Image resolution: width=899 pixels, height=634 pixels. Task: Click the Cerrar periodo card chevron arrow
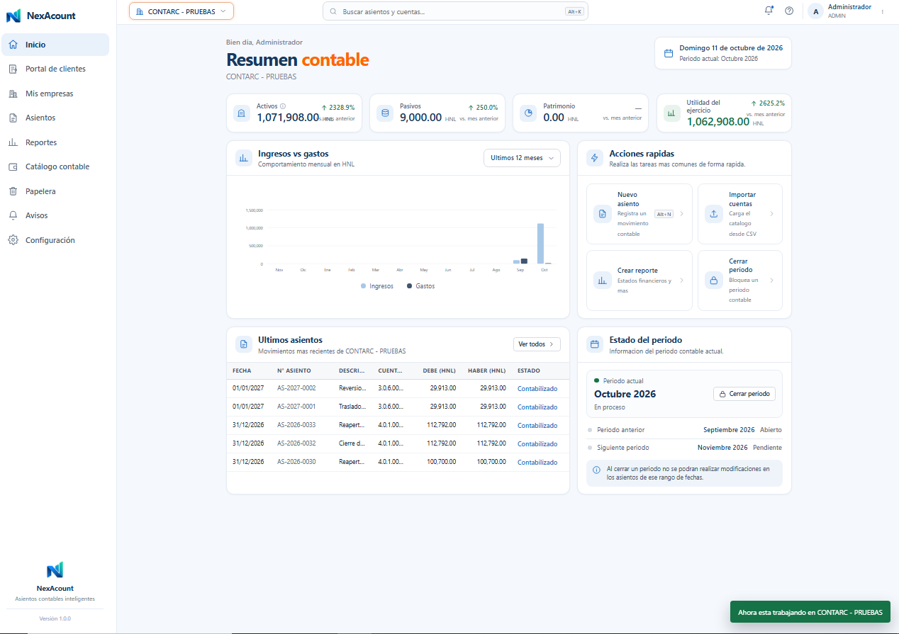pyautogui.click(x=772, y=281)
